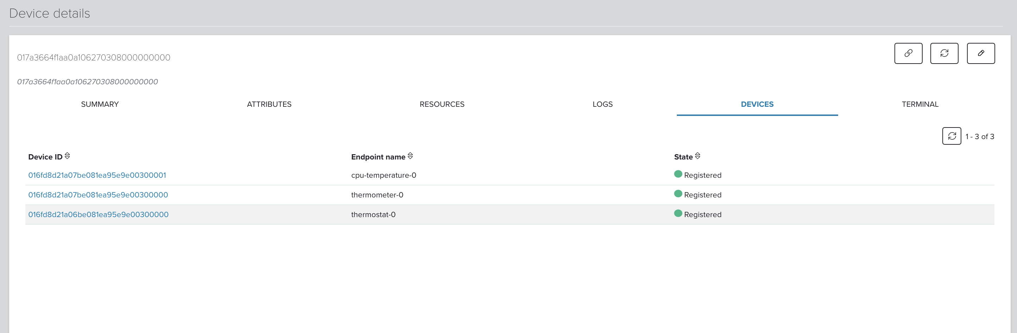Click the green status dot for cpu-temperature-0

[x=678, y=174]
